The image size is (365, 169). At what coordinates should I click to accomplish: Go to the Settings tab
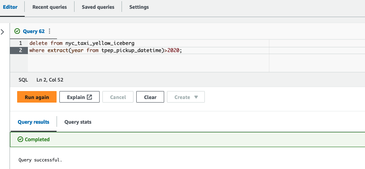click(139, 7)
